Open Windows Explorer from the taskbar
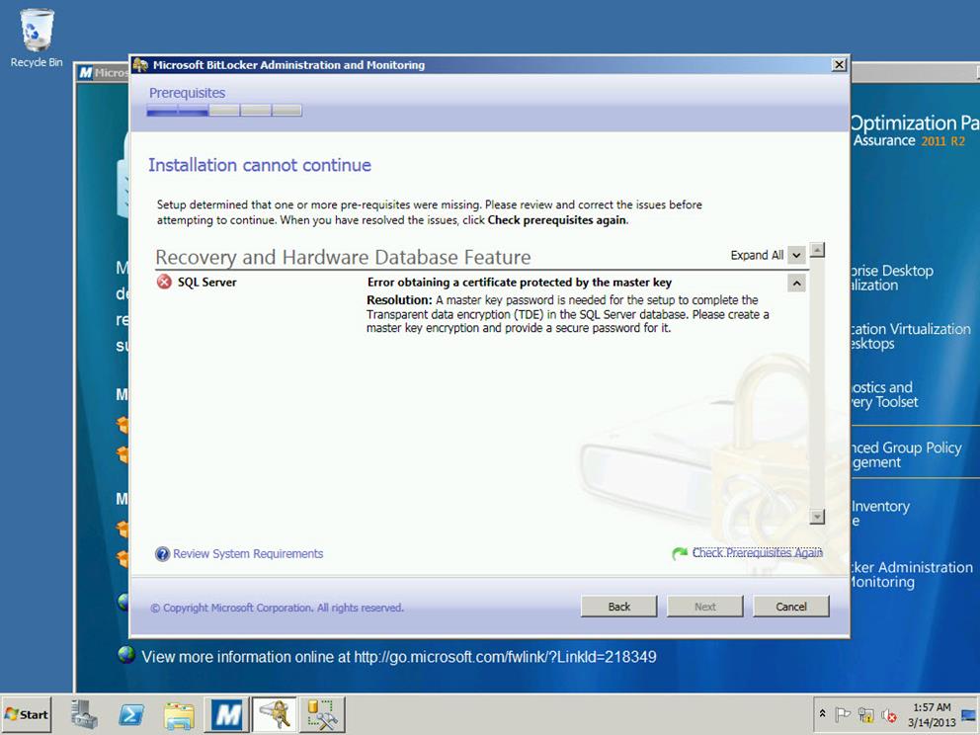 click(180, 713)
